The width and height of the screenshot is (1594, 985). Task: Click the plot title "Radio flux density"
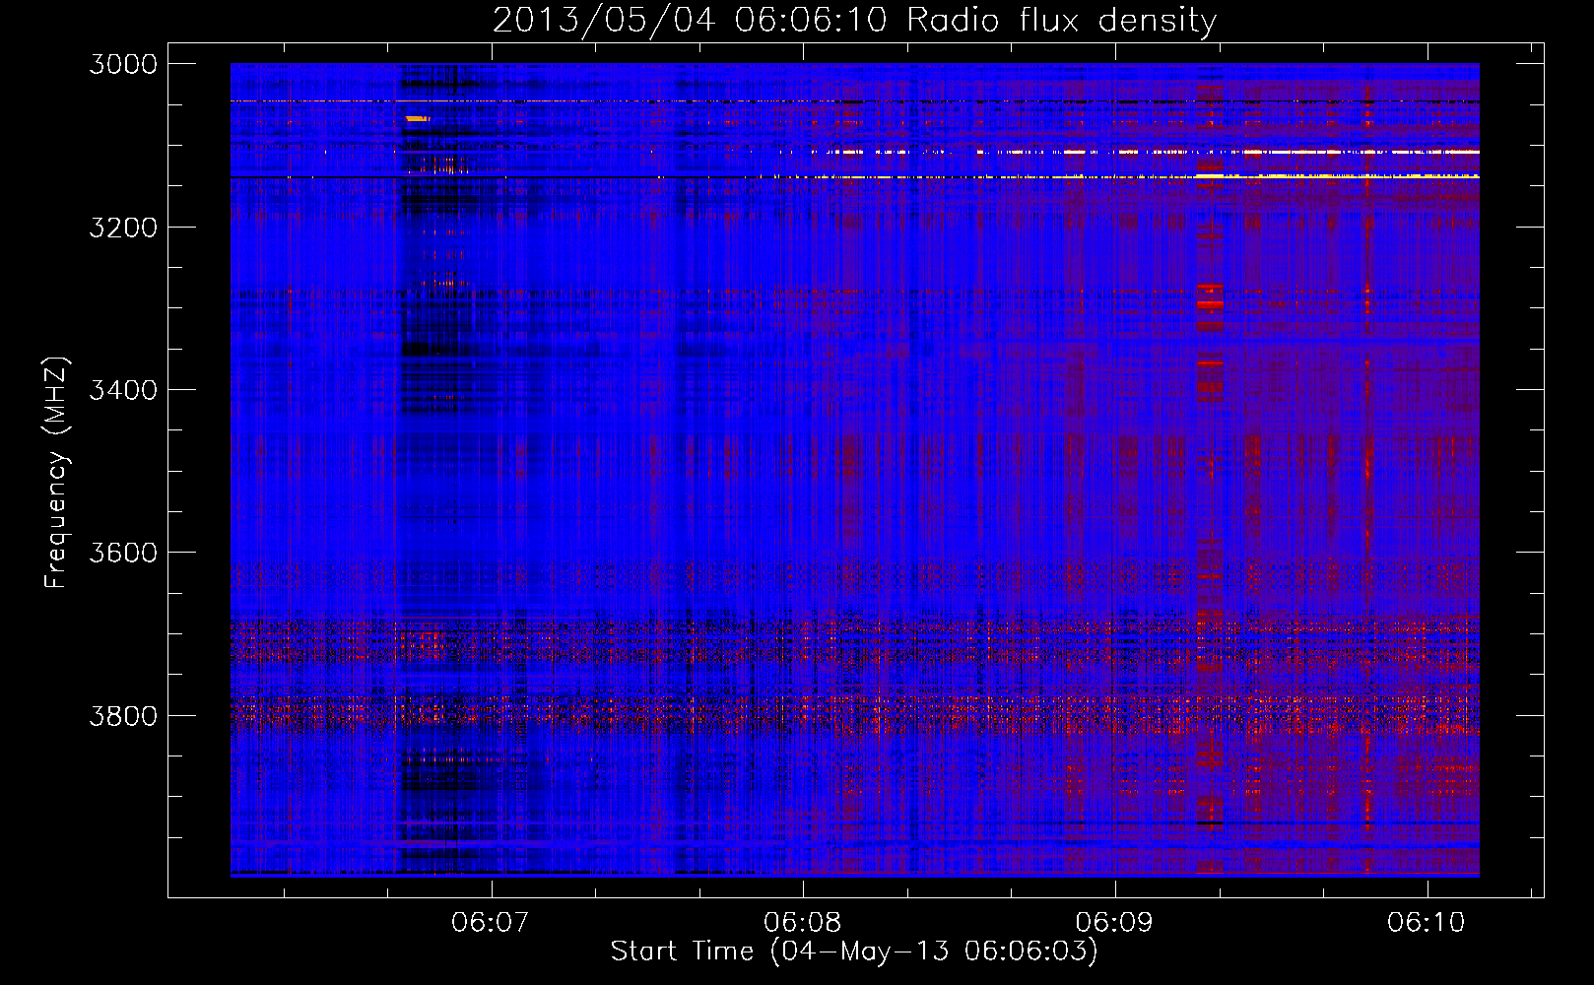click(x=1061, y=21)
